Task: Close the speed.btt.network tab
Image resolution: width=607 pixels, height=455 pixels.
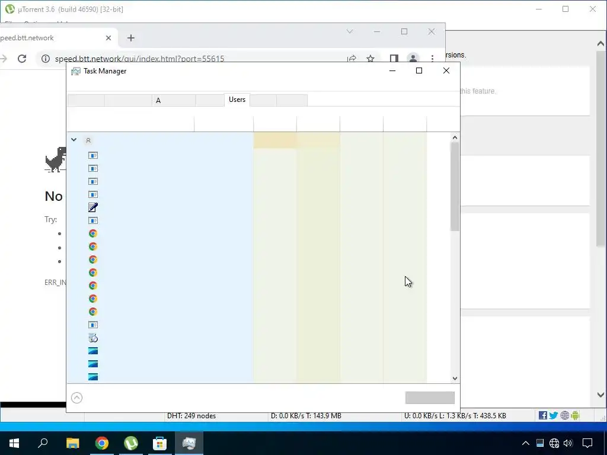Action: (108, 38)
